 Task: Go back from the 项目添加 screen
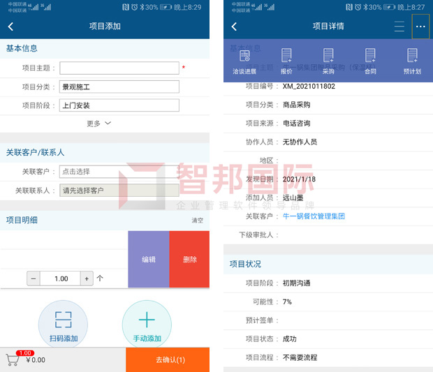10,27
